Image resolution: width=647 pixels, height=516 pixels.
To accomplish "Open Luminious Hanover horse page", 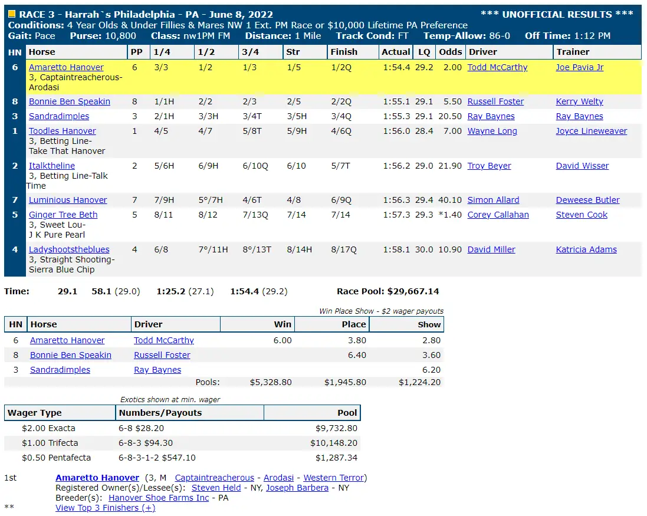I will pos(68,200).
